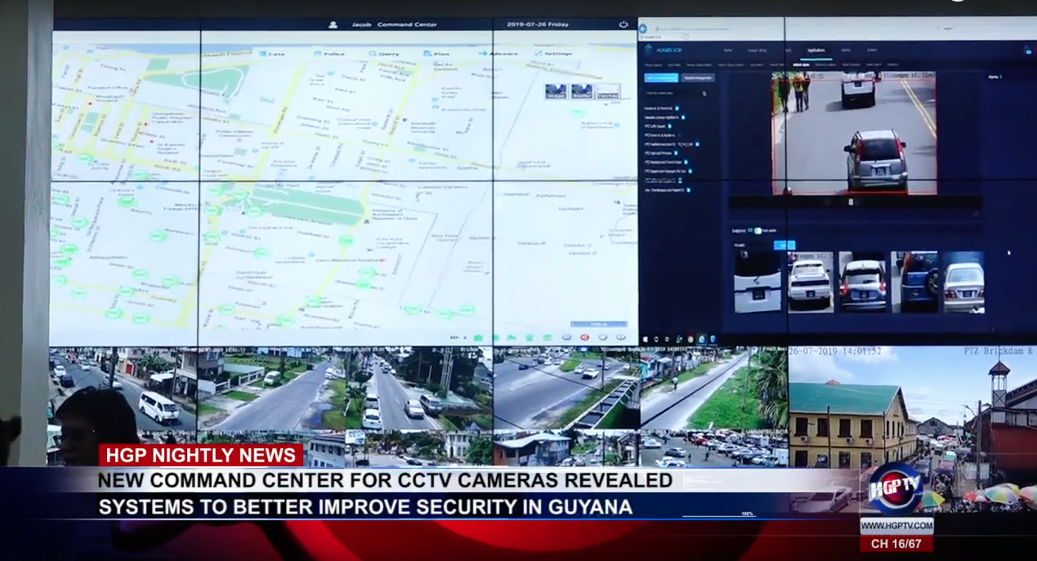
Task: Enable the blue checkbox beside the first camera entry
Action: pos(677,108)
